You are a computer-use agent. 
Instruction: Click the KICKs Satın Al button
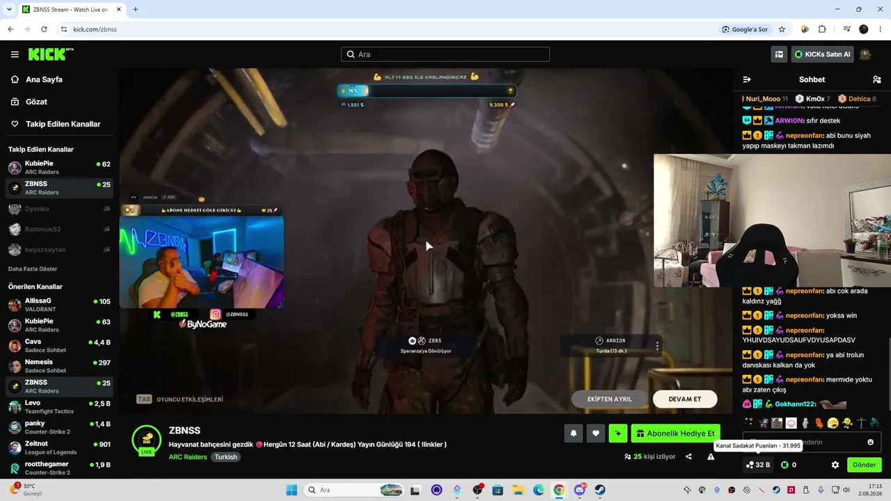[822, 54]
